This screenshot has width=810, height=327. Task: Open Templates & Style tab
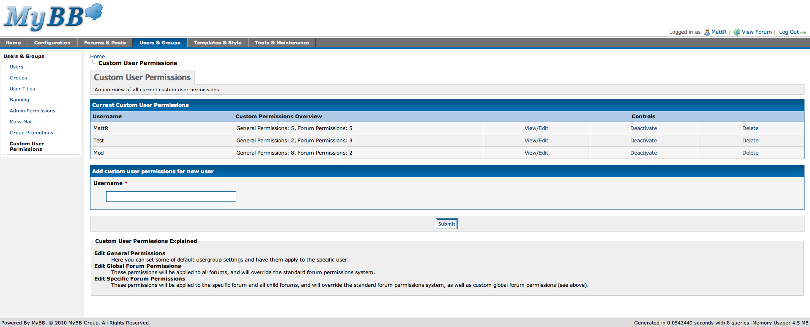pyautogui.click(x=218, y=43)
